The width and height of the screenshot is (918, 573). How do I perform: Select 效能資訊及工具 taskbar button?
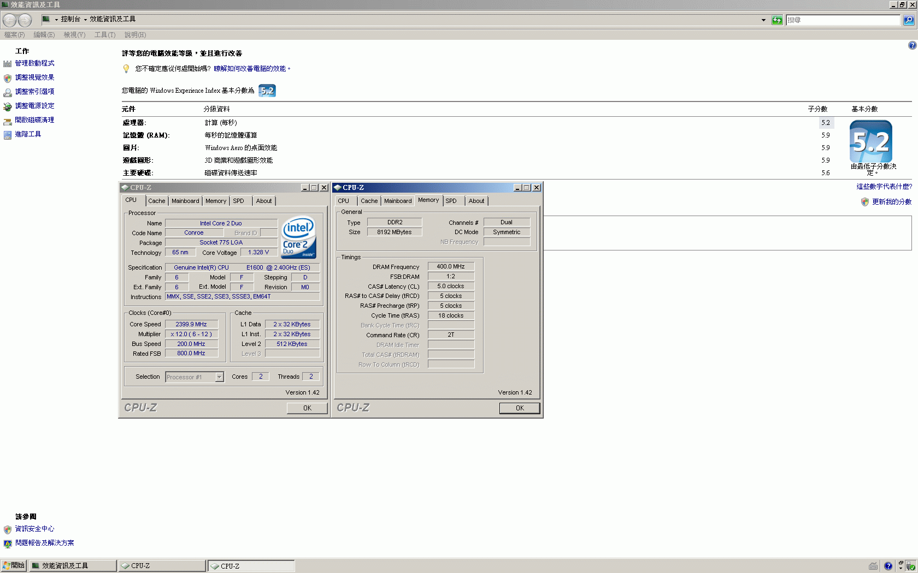pos(73,566)
